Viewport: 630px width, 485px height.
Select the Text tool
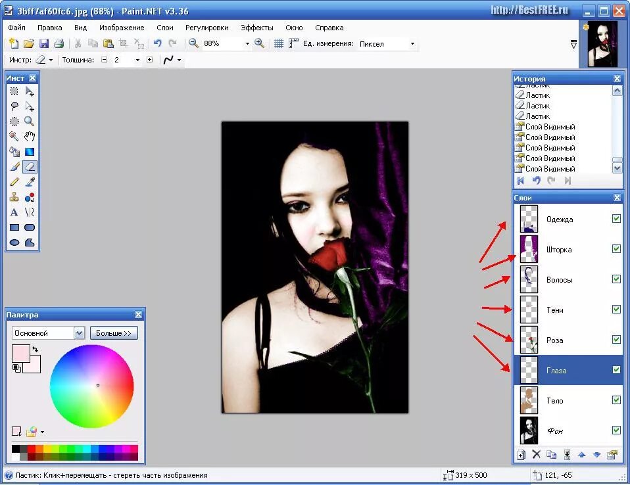[14, 212]
